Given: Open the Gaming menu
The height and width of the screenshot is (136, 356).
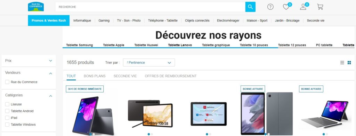Looking at the screenshot, I should [x=104, y=20].
